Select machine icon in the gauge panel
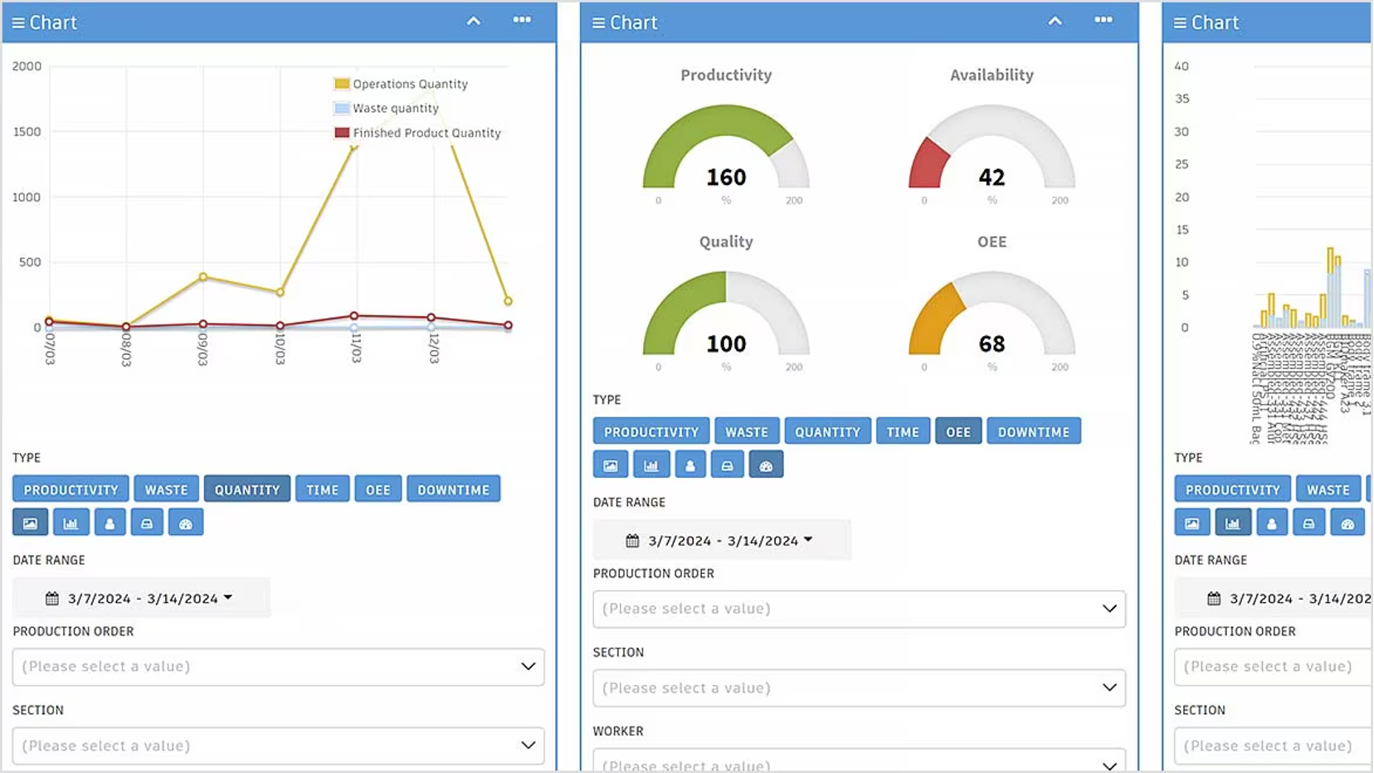Viewport: 1374px width, 773px height. (728, 464)
